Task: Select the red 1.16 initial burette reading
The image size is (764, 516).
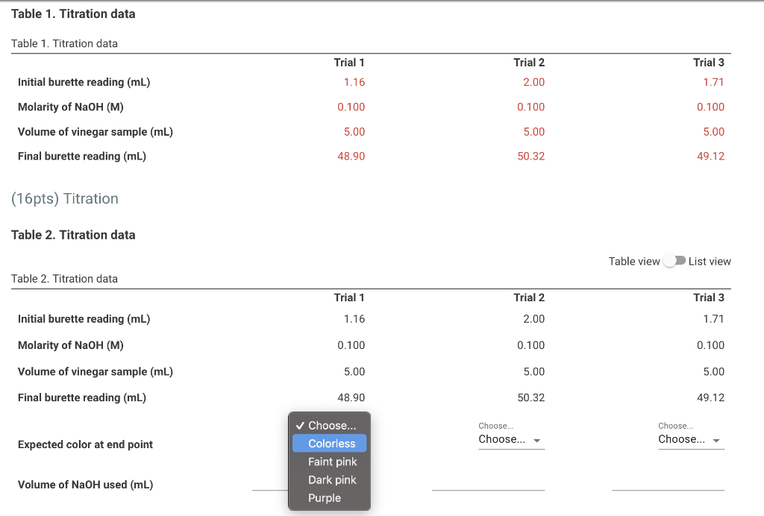Action: tap(353, 82)
